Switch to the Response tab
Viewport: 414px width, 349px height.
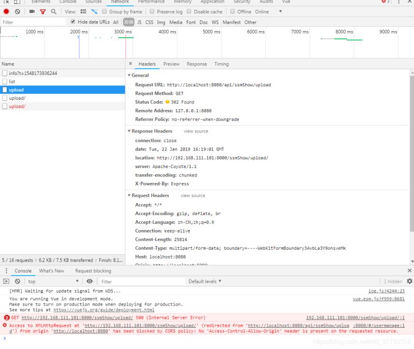(x=197, y=64)
